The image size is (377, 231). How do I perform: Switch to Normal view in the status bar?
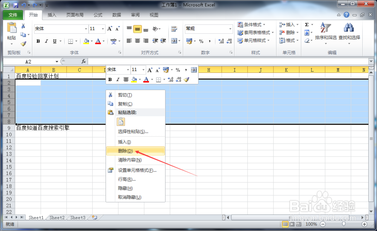(285, 224)
